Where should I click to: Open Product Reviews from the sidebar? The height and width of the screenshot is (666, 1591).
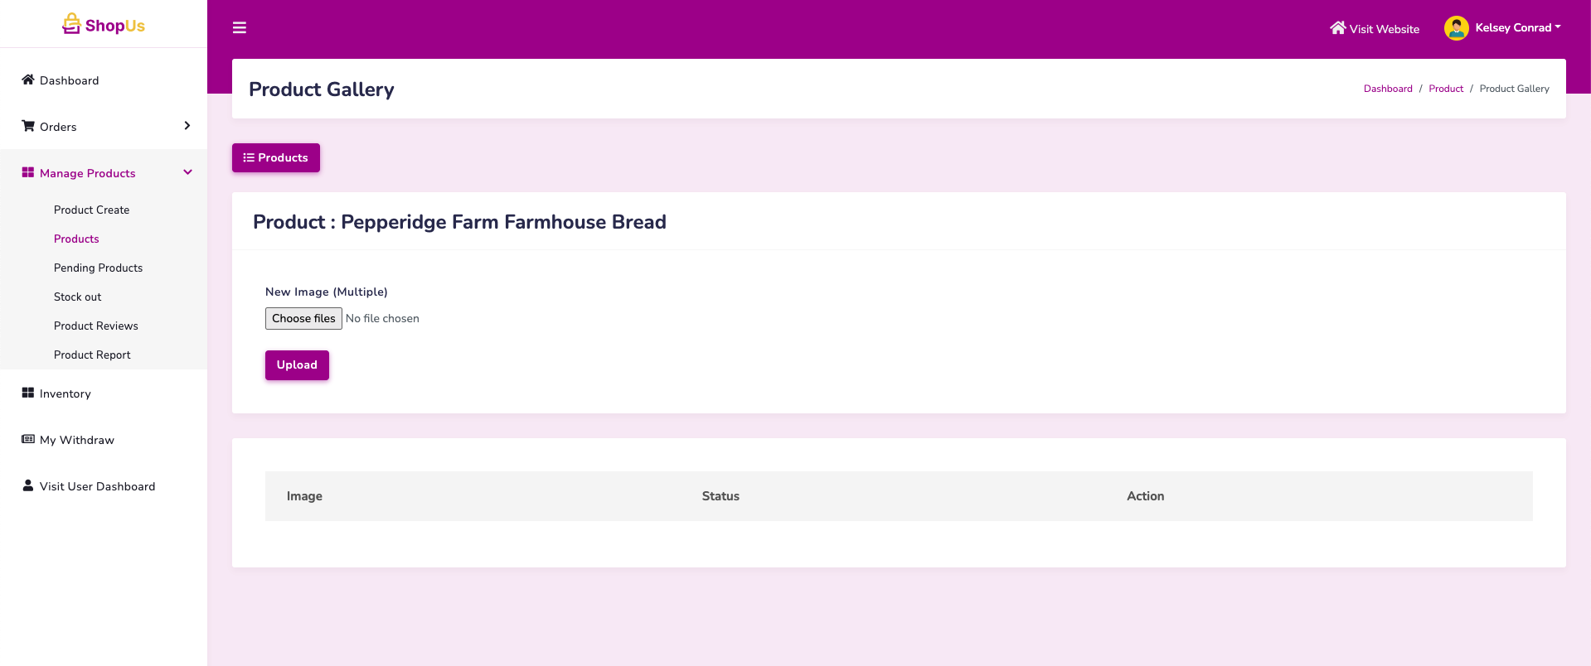[95, 326]
